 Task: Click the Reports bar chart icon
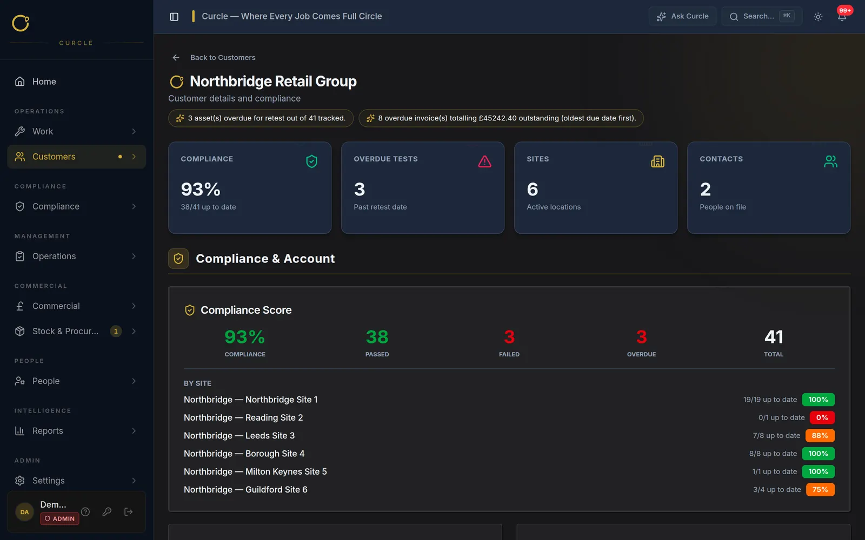click(x=20, y=430)
